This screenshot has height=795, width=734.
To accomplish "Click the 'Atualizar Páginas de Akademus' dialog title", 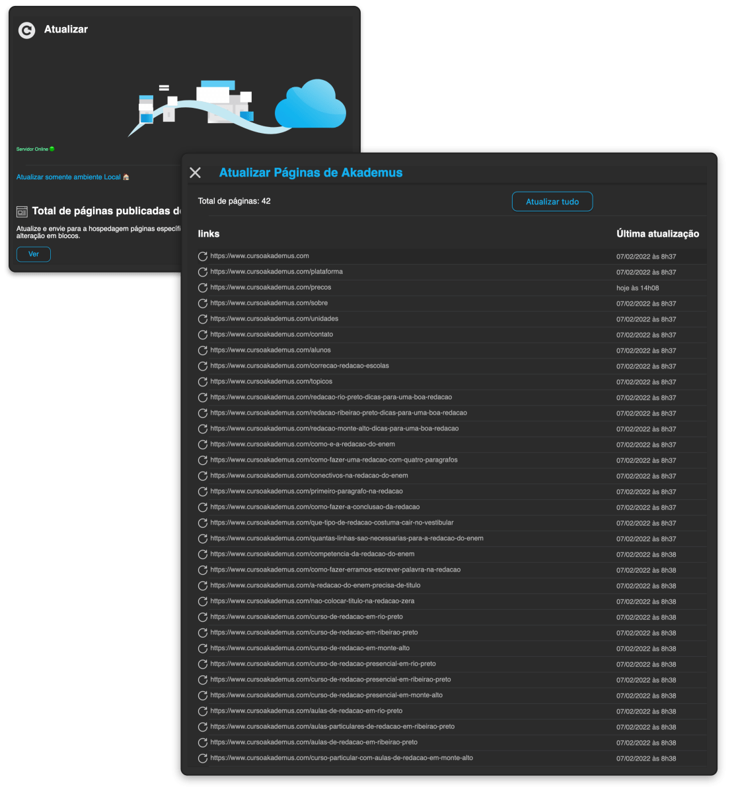I will 311,173.
